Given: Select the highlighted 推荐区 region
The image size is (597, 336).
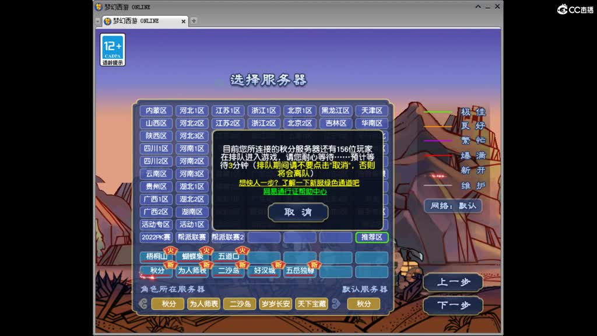Looking at the screenshot, I should tap(371, 237).
